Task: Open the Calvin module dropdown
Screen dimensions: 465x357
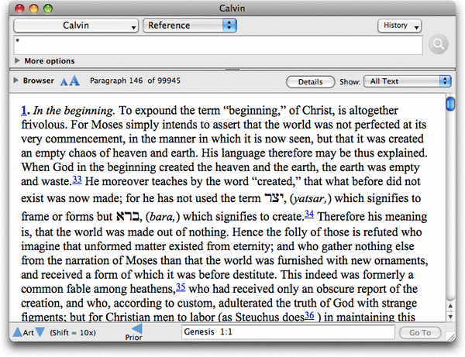Action: (x=76, y=26)
